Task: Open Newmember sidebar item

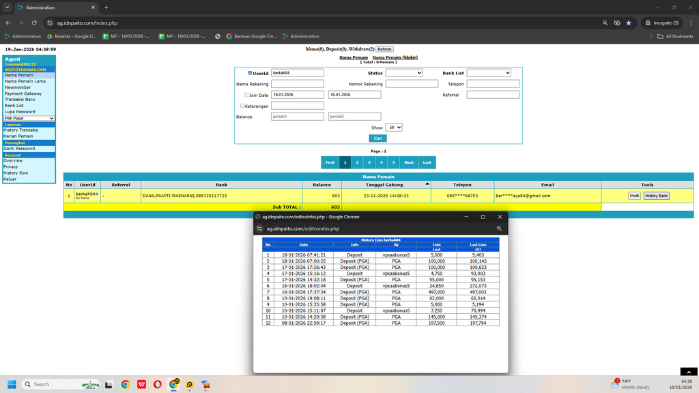Action: point(18,87)
